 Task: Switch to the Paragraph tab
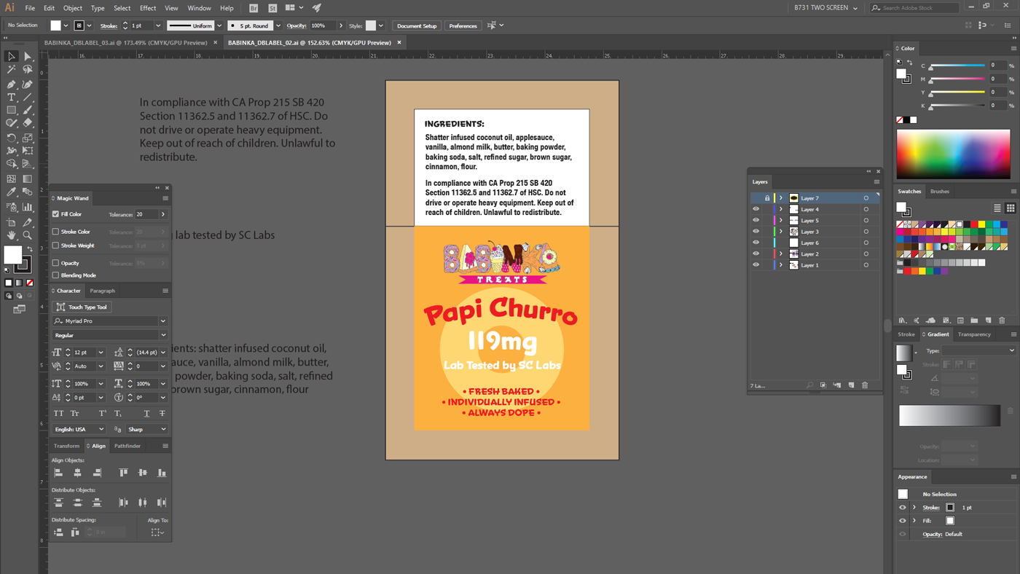(x=102, y=291)
